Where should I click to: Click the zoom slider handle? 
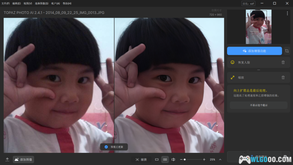tap(185, 159)
